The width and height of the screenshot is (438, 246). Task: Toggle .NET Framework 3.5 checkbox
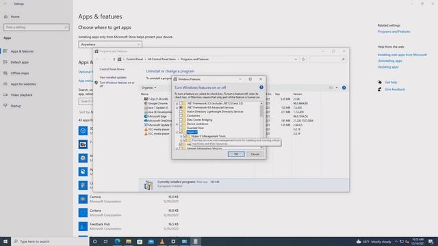(181, 103)
